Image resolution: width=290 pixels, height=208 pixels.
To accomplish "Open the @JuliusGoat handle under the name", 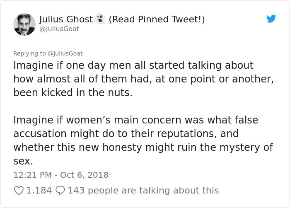I will [59, 29].
